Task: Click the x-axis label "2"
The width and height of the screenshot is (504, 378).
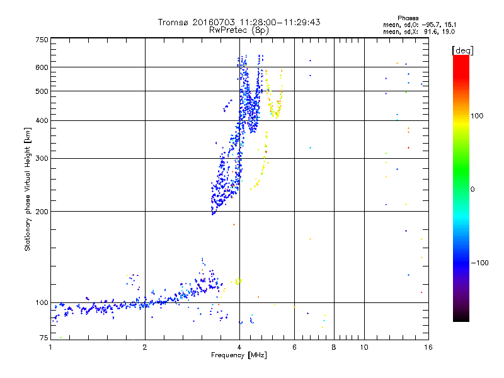Action: click(145, 347)
